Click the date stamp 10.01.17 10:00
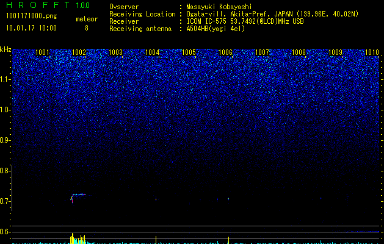Screen dimensions: 384x244 31,28
